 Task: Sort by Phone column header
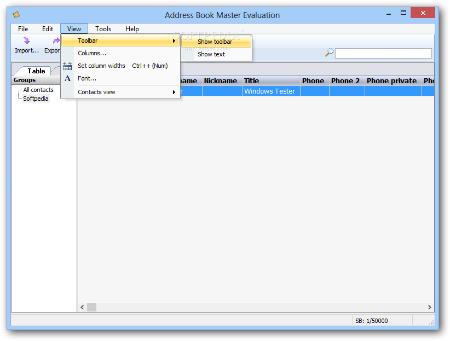click(x=315, y=81)
